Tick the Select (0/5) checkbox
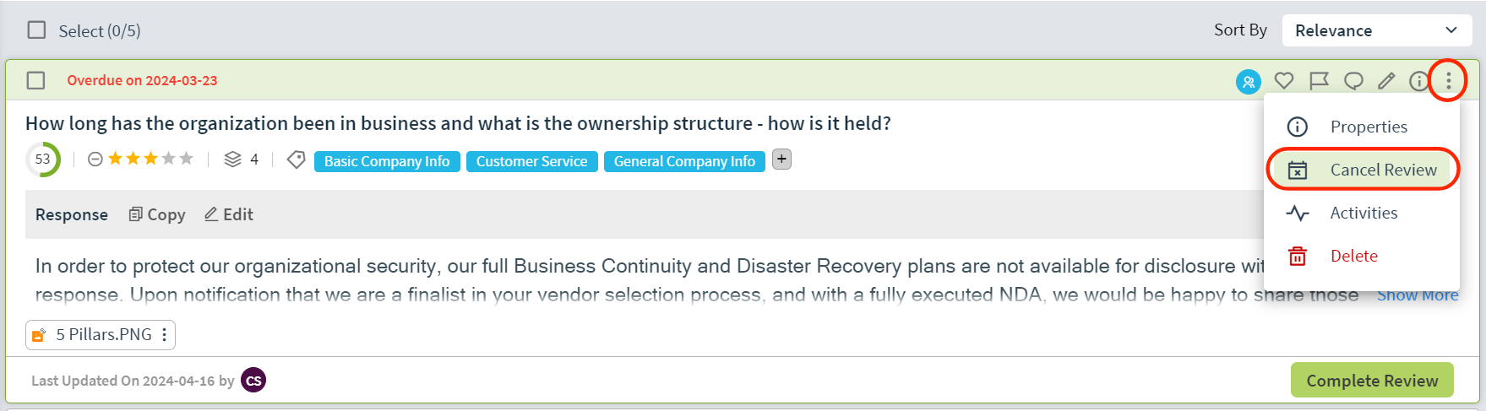Screen dimensions: 1486x411 tap(36, 30)
